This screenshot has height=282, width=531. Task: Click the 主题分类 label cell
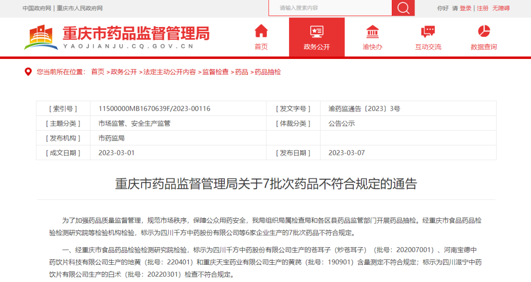(x=63, y=124)
